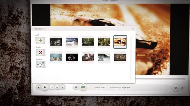Viewport: 190px width, 106px height.
Task: Select the highlighted orange car thumbnail
Action: [120, 42]
